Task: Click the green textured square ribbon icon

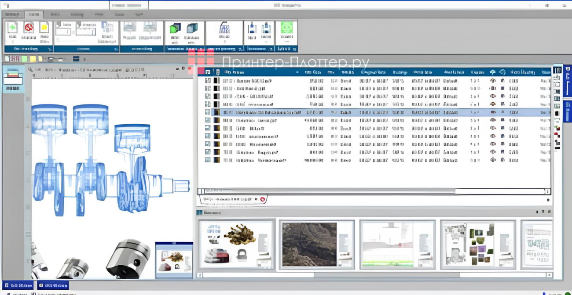Action: coord(286,28)
